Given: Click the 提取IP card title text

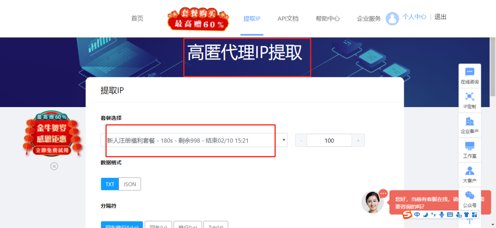Looking at the screenshot, I should (x=112, y=90).
